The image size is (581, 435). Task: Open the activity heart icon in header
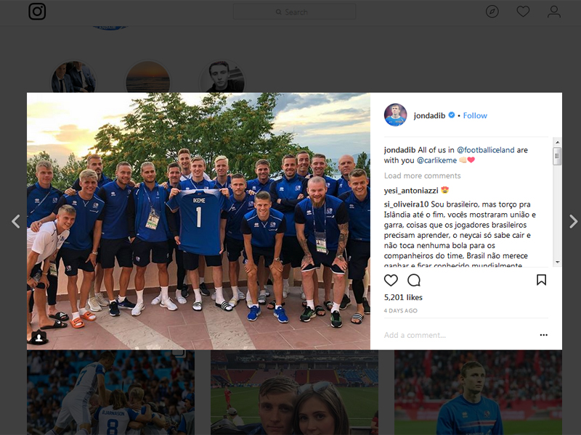tap(523, 12)
